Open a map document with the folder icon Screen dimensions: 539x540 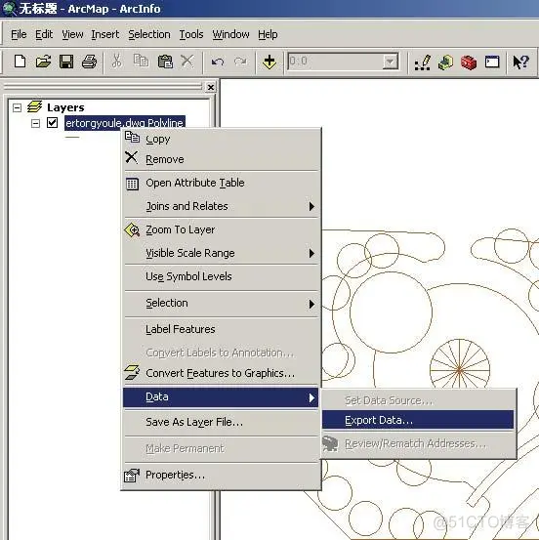tap(43, 62)
